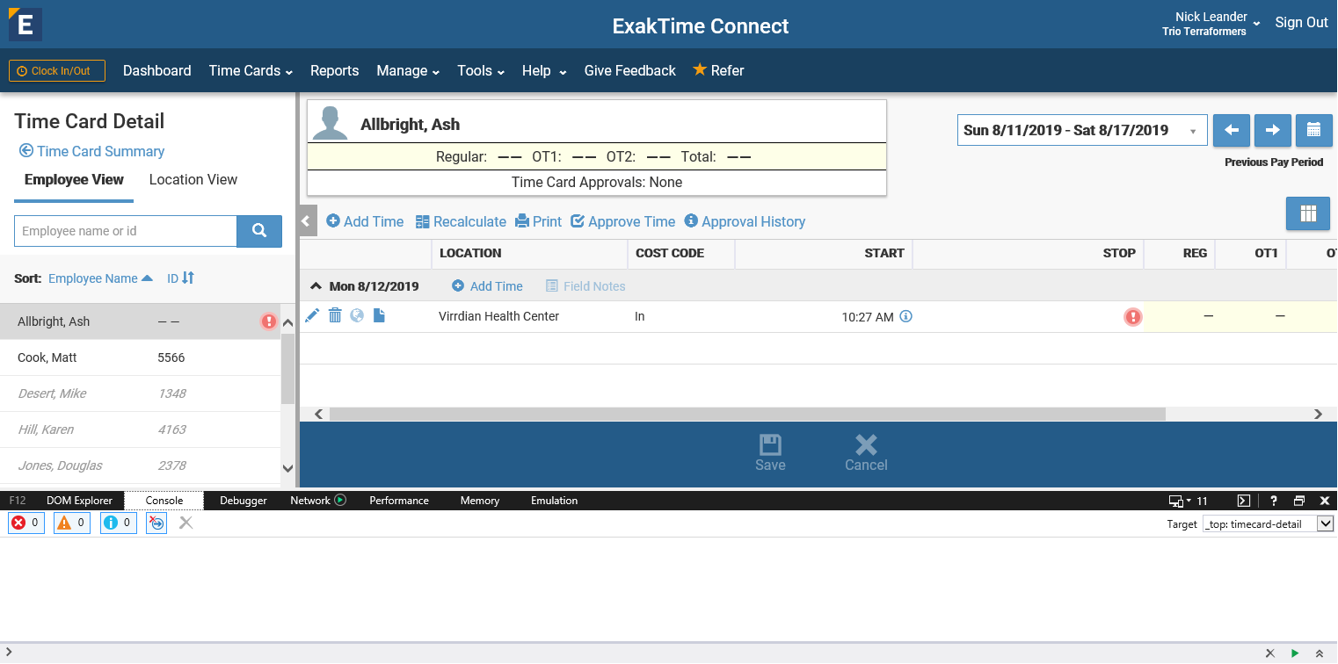1338x664 pixels.
Task: Open the Nick Leander user dropdown
Action: 1211,24
